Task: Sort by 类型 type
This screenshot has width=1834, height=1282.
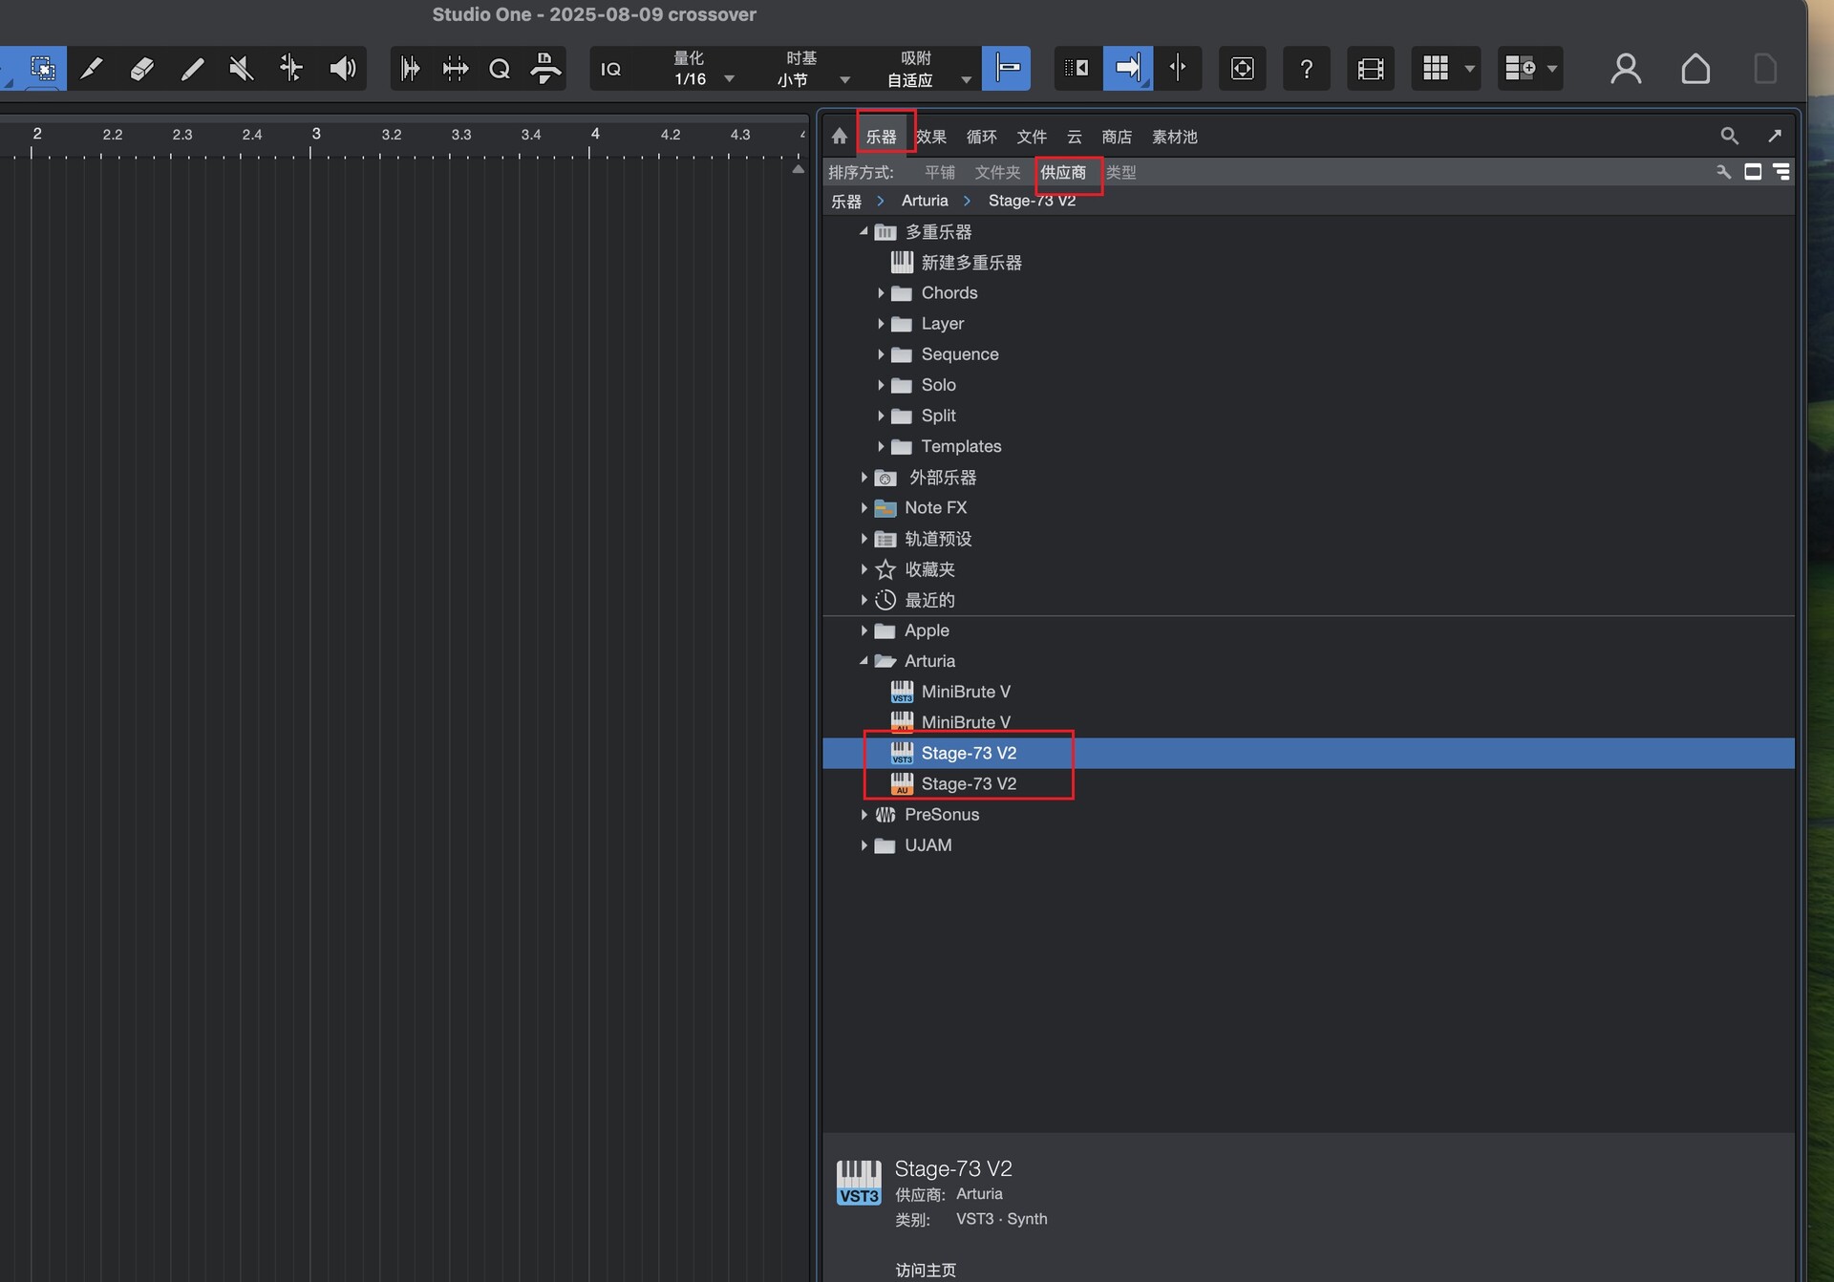Action: click(1120, 172)
